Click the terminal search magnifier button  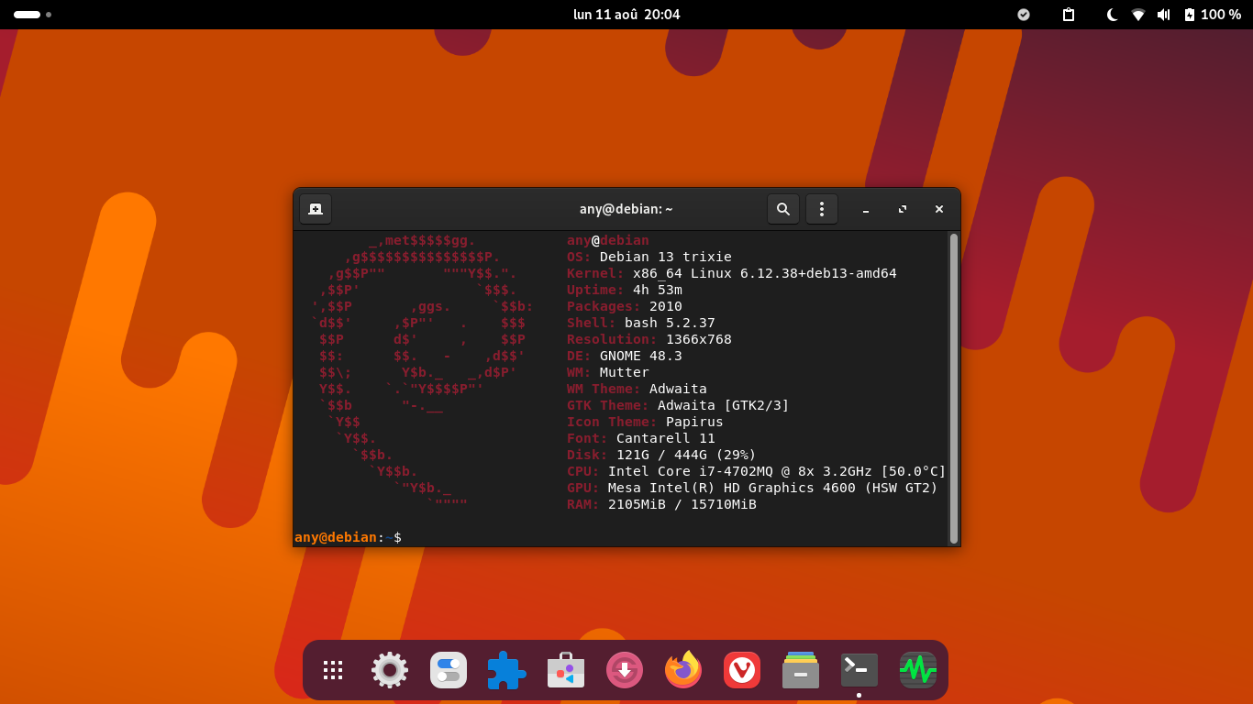pyautogui.click(x=783, y=209)
